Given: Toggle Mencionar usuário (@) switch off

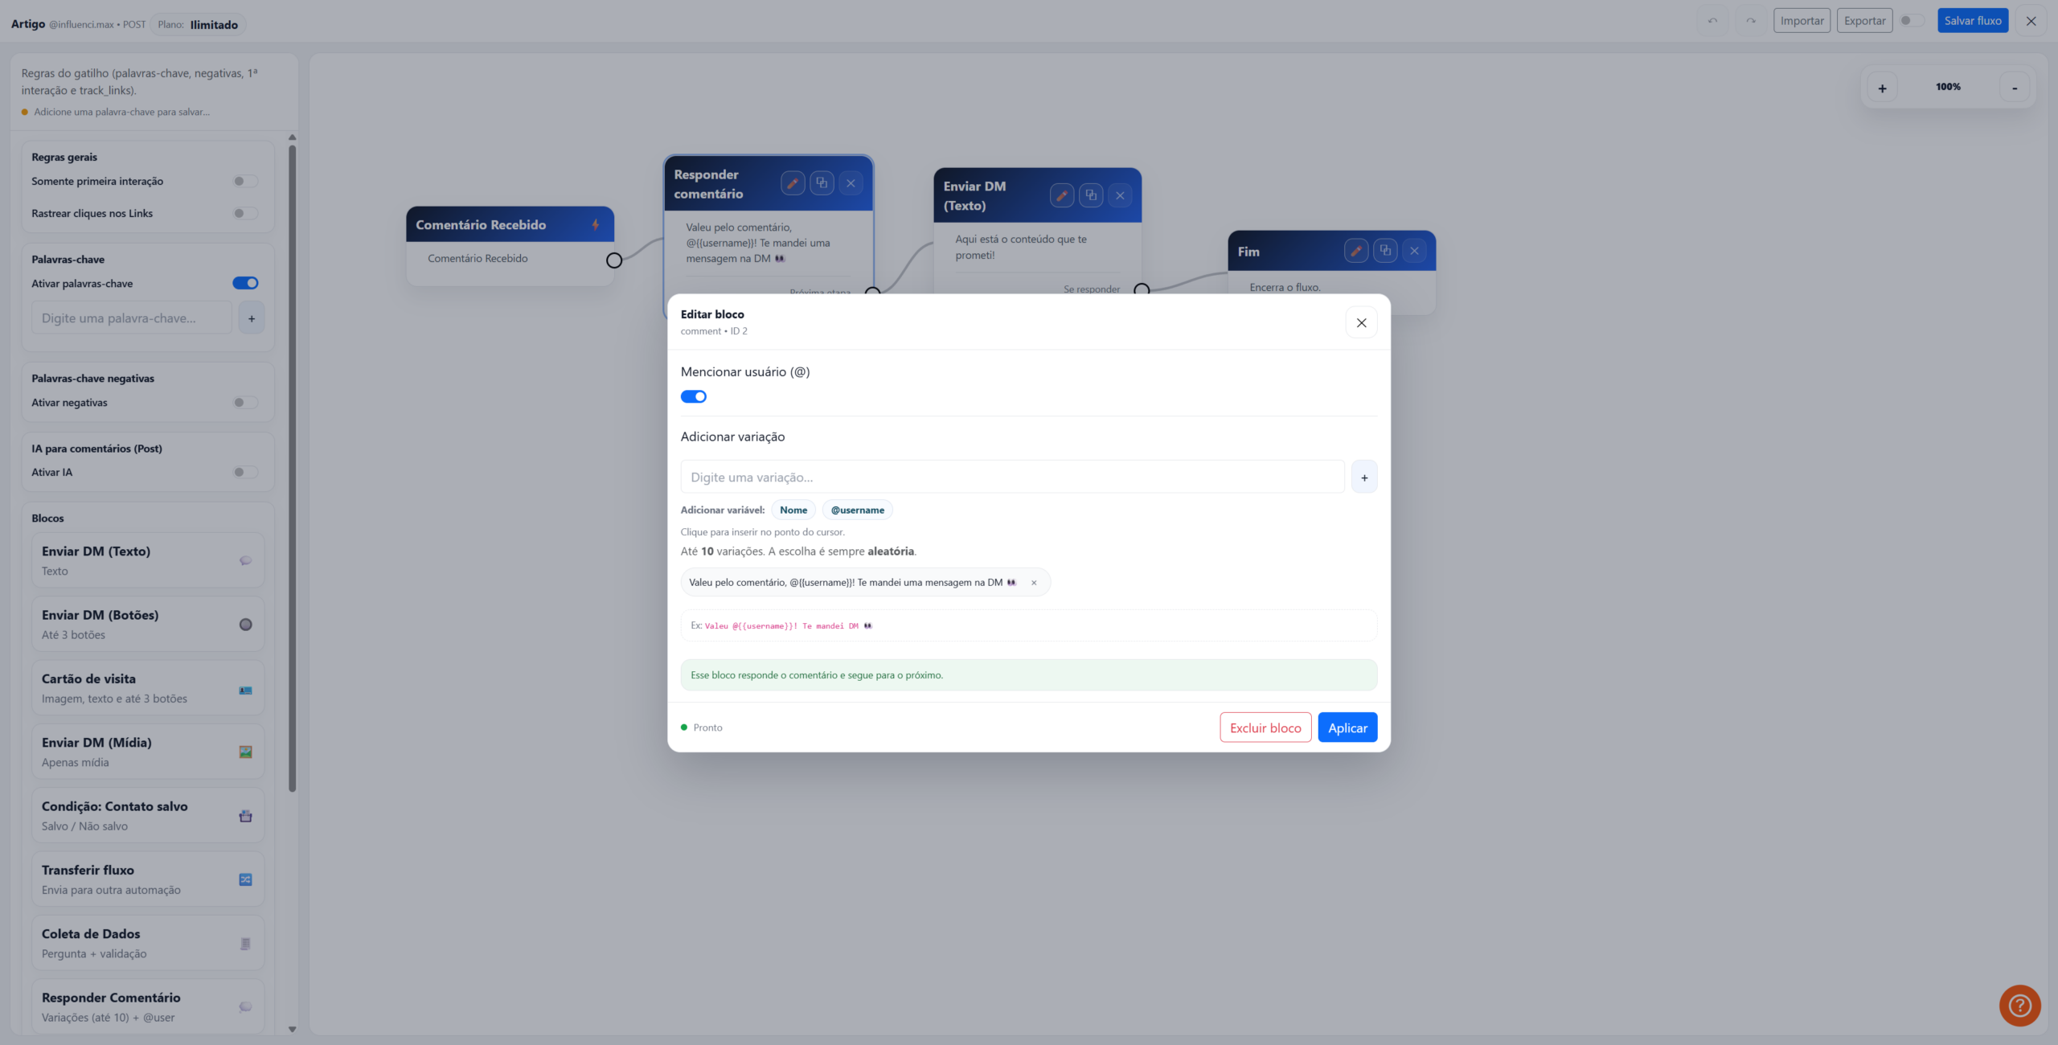Looking at the screenshot, I should click(x=694, y=396).
